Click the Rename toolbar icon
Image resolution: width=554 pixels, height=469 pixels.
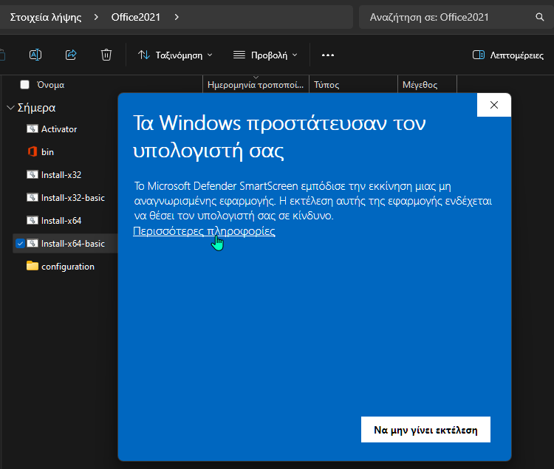(35, 55)
